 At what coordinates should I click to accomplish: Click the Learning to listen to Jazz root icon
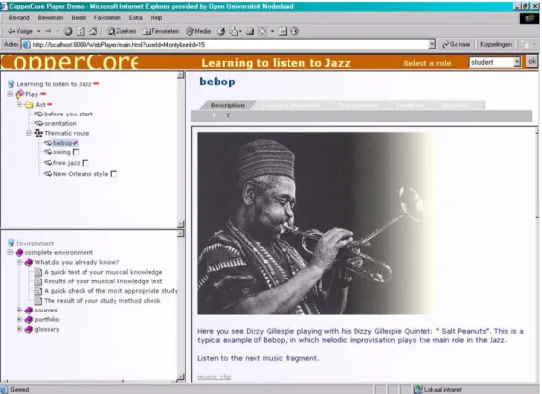(11, 83)
